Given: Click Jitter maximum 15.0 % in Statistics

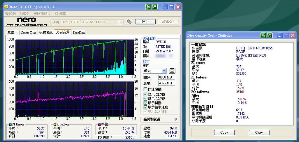Looking at the screenshot, I should [x=241, y=99].
